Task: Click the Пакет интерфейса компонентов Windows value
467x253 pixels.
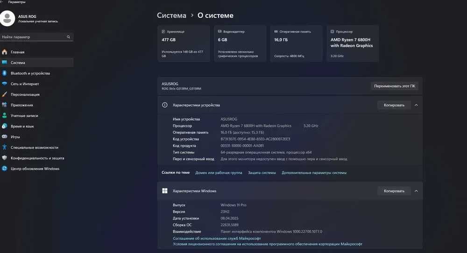Action: pyautogui.click(x=271, y=232)
